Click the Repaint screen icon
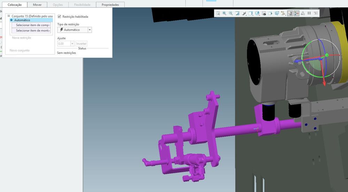The image size is (348, 192). pyautogui.click(x=237, y=13)
